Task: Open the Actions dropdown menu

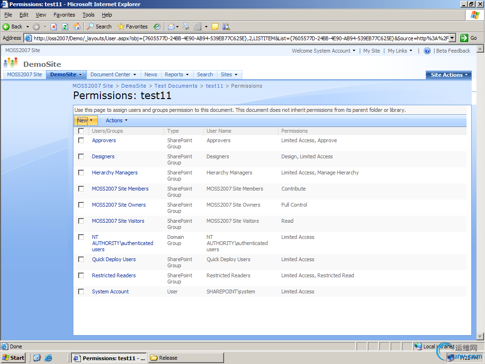Action: (117, 120)
